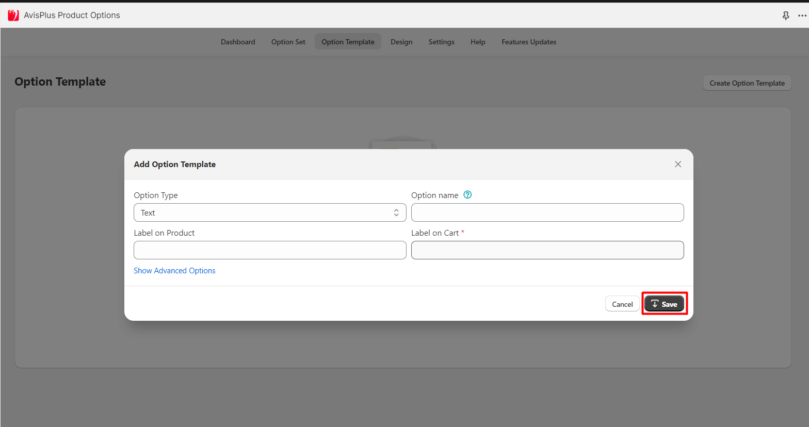Open the Help tab

click(478, 42)
